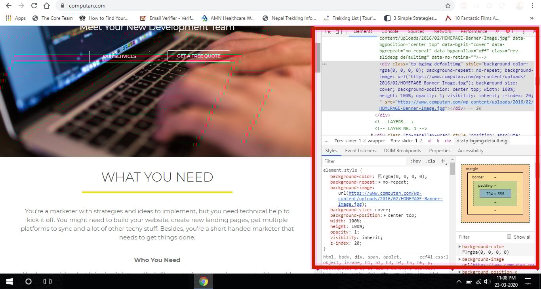
Task: Expand background-repeat property arrow
Action: 379,182
